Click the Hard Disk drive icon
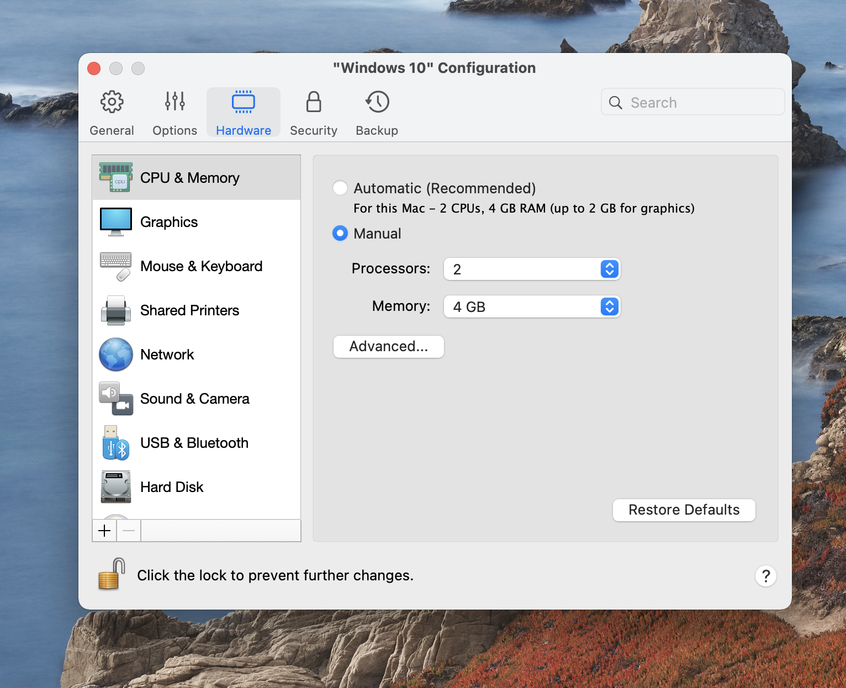The width and height of the screenshot is (846, 688). 116,486
